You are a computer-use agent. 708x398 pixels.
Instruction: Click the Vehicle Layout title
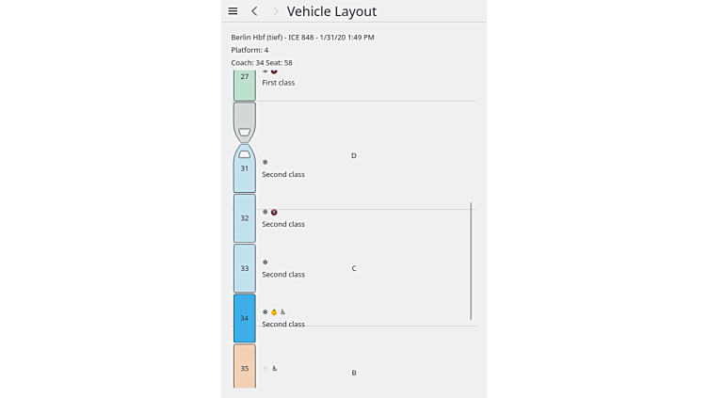(331, 11)
